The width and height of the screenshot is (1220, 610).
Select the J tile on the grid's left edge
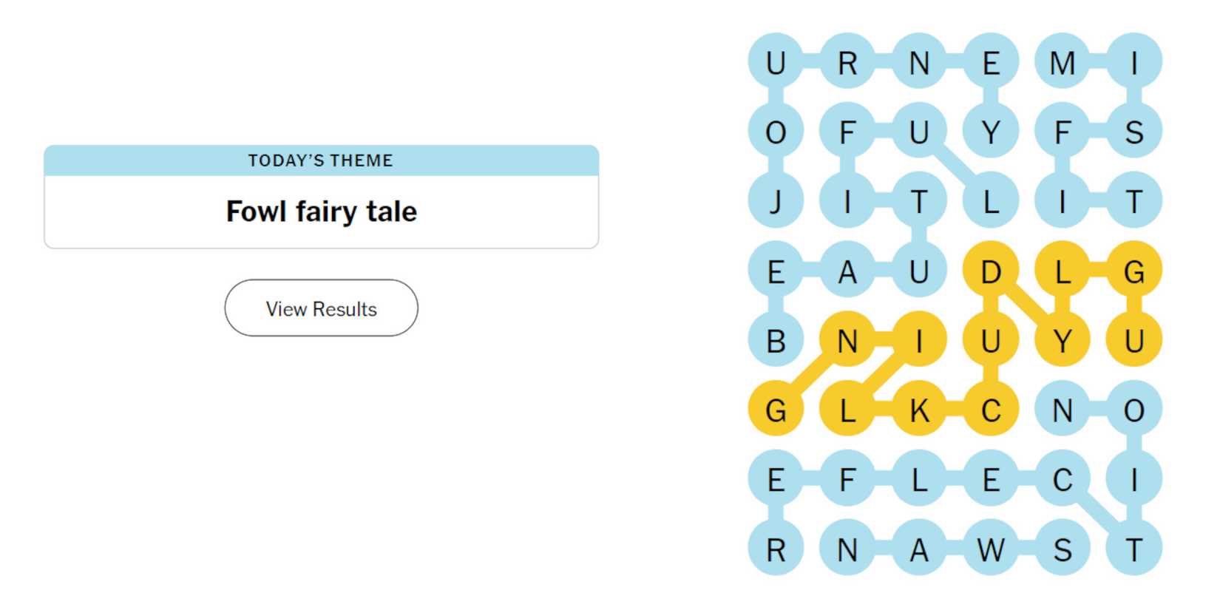click(x=776, y=203)
